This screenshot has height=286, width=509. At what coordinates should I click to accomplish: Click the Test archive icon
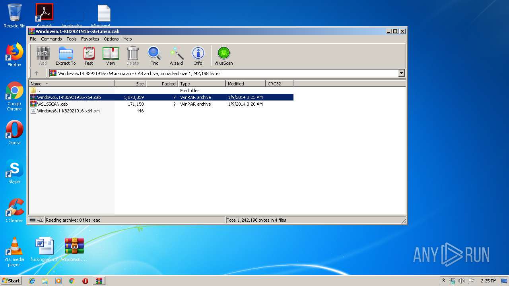(89, 56)
